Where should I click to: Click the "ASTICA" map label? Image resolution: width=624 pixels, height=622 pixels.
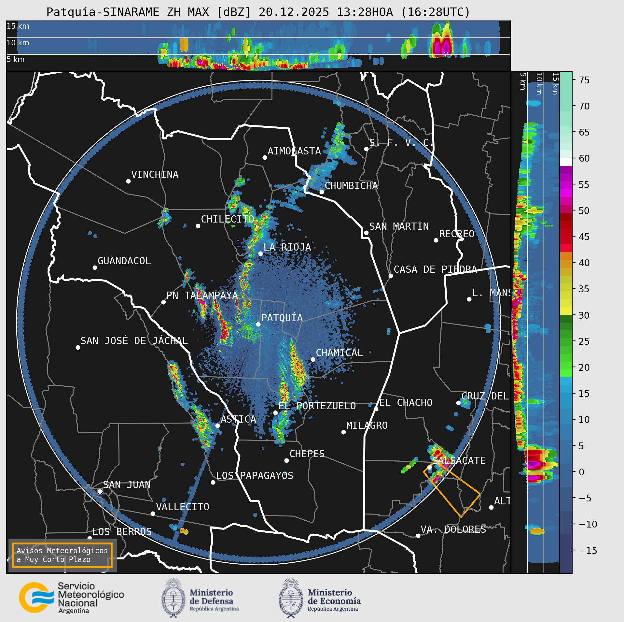click(x=239, y=419)
